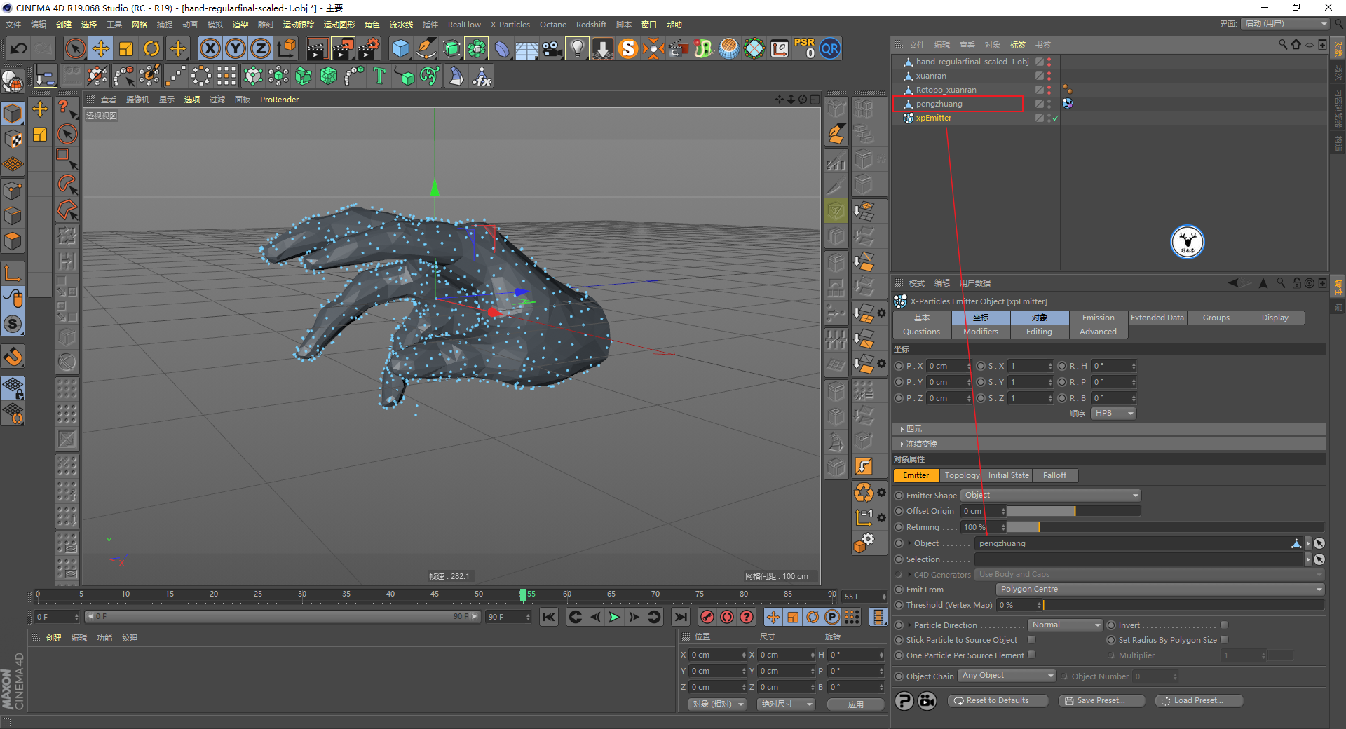Viewport: 1346px width, 729px height.
Task: Open the Emitter Shape dropdown
Action: (1051, 496)
